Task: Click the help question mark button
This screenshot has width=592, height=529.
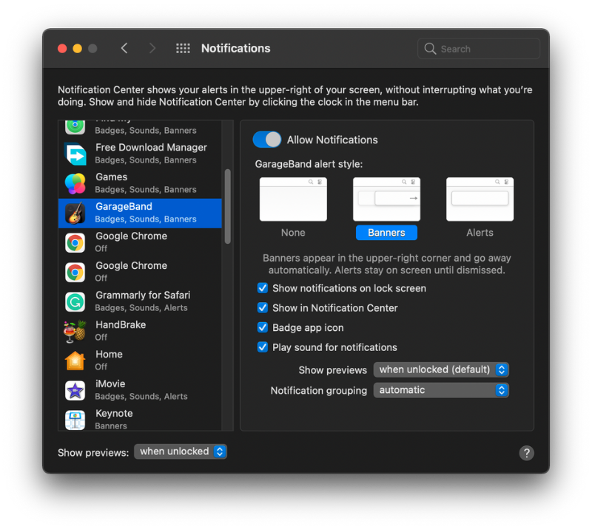Action: (x=527, y=452)
